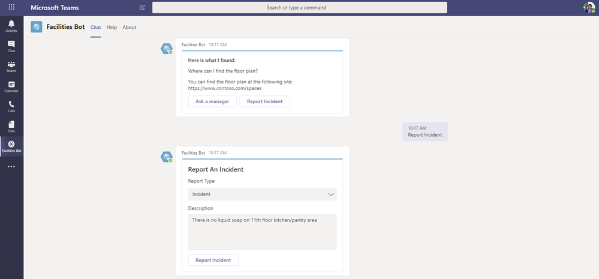Open the contoso.com/spaces link
Viewport: 599px width, 279px height.
point(225,88)
